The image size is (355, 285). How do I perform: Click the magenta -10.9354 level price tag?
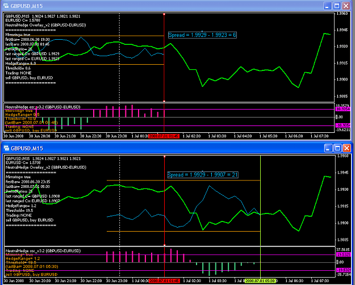coord(344,125)
